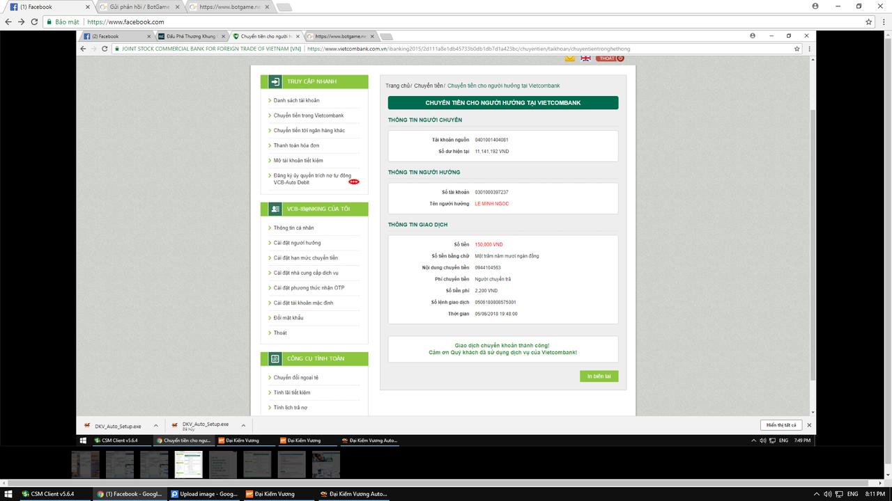Open Mở tài khoản tiết kiệm

[298, 161]
